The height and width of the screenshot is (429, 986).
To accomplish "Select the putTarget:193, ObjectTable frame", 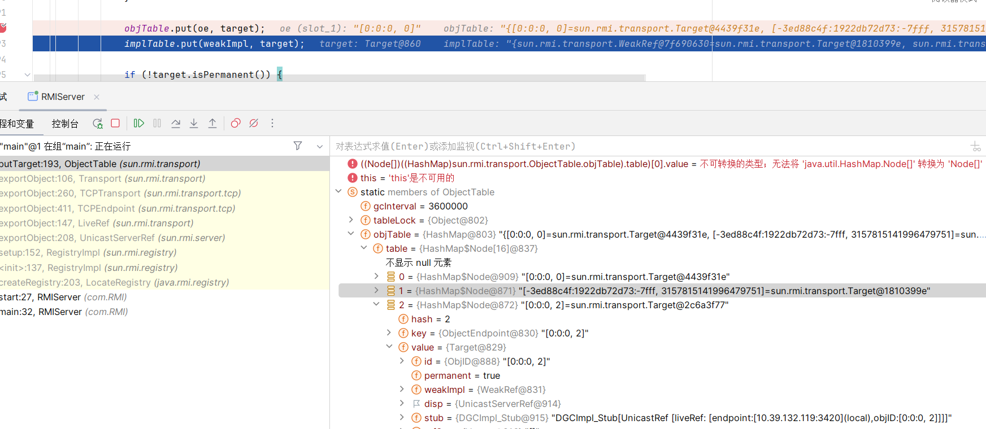I will 164,164.
